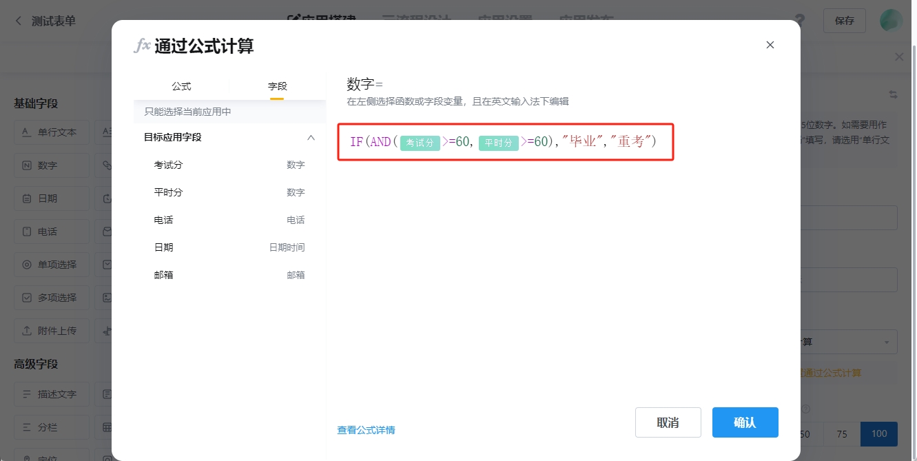This screenshot has width=917, height=461.
Task: Collapse the 目标应用字段 section
Action: 311,137
